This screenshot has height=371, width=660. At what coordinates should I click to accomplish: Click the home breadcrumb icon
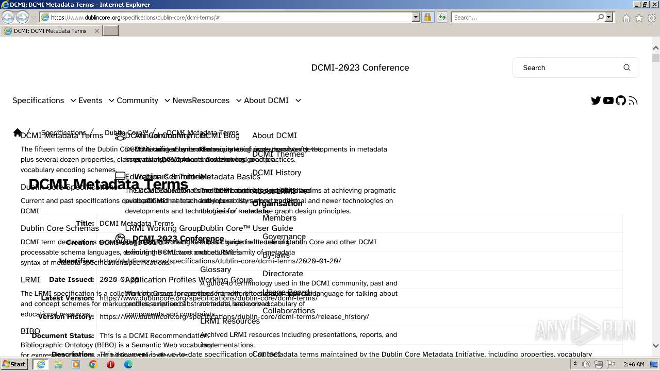pyautogui.click(x=18, y=133)
